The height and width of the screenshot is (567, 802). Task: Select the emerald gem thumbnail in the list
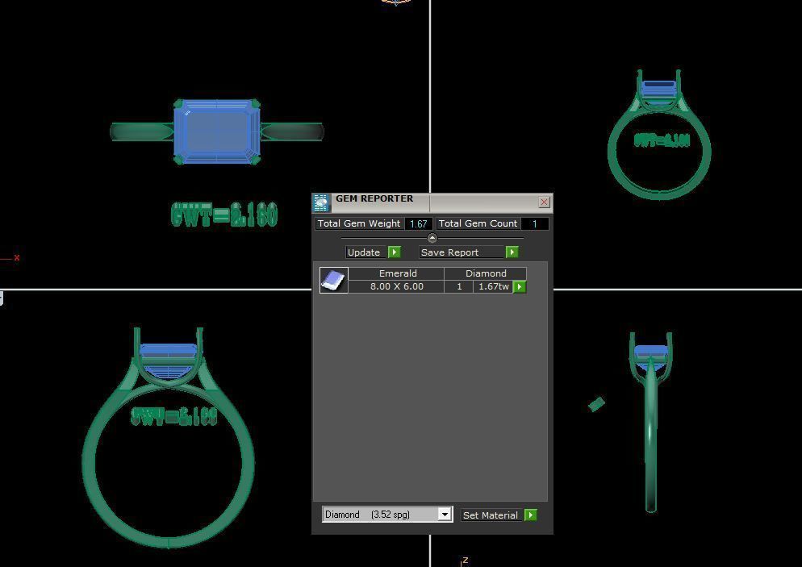pos(333,280)
